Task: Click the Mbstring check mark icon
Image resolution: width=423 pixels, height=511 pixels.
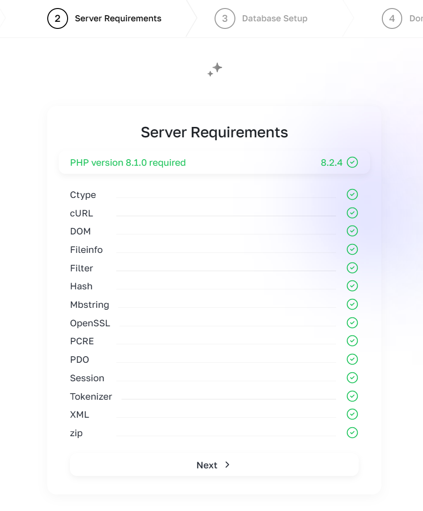Action: click(352, 305)
